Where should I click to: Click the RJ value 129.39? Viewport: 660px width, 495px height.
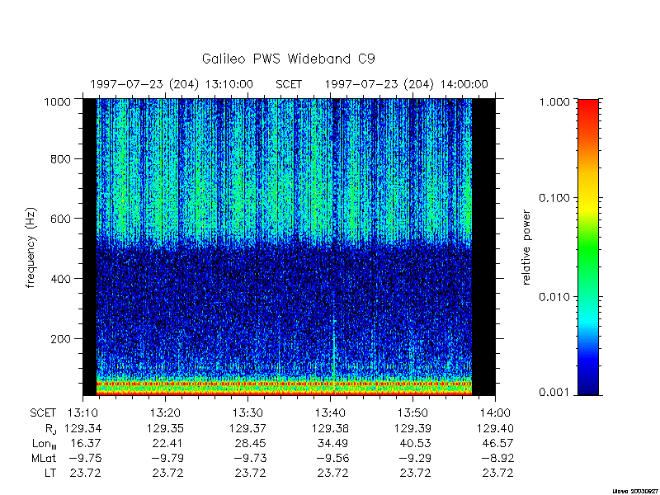(x=412, y=428)
